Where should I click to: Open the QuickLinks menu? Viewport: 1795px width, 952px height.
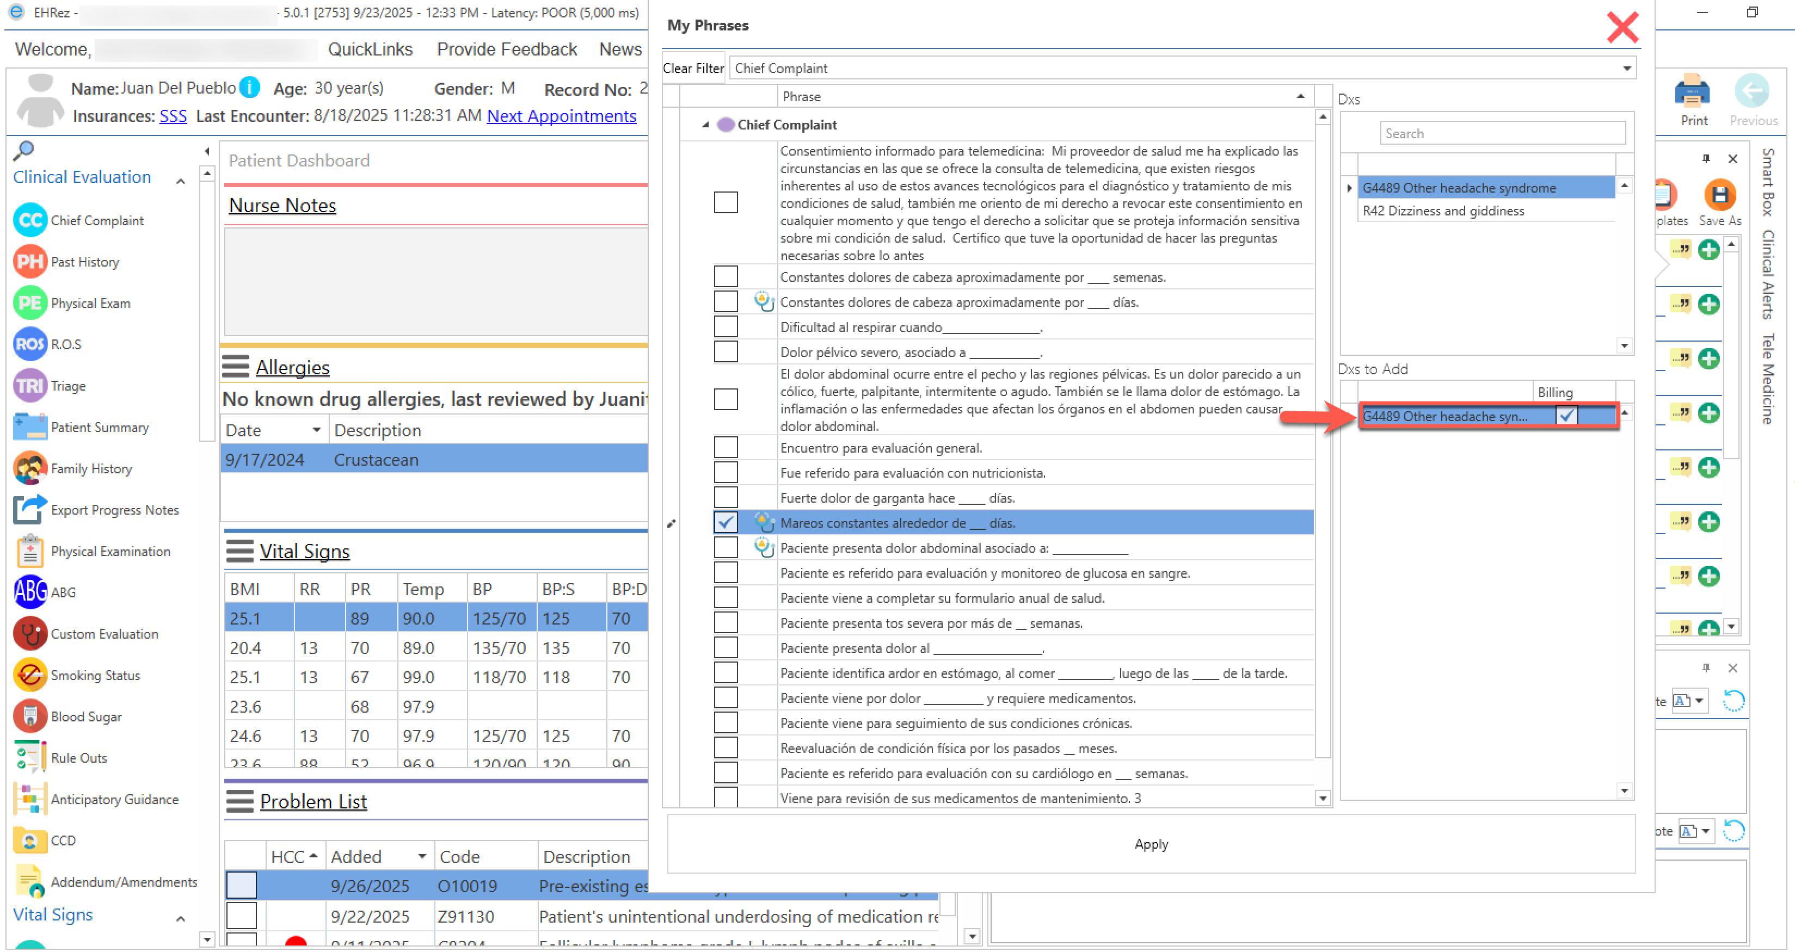(x=370, y=50)
